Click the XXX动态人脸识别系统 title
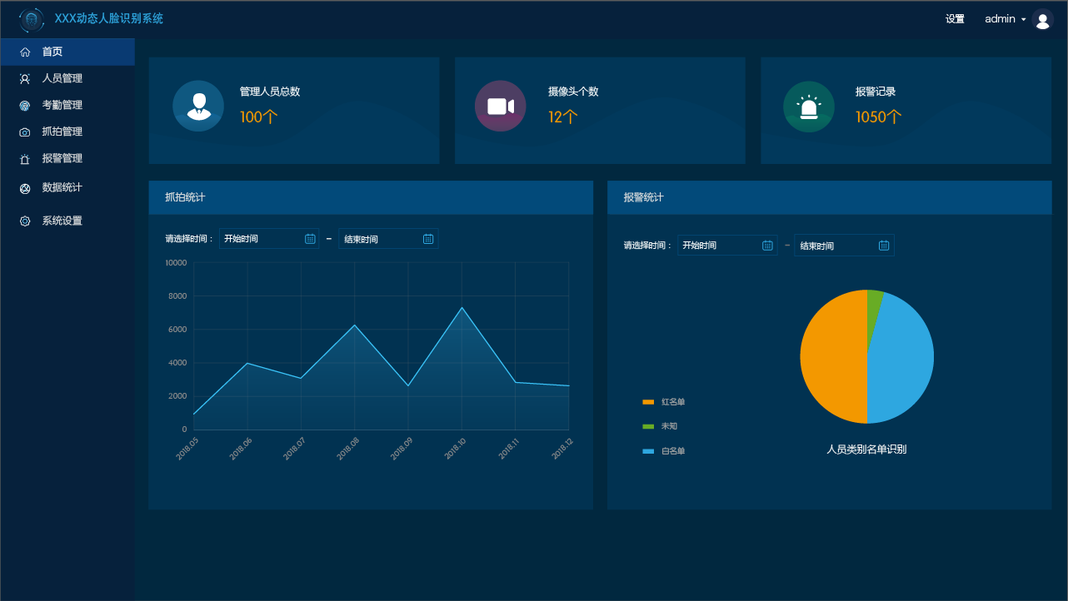This screenshot has height=601, width=1068. pyautogui.click(x=109, y=19)
